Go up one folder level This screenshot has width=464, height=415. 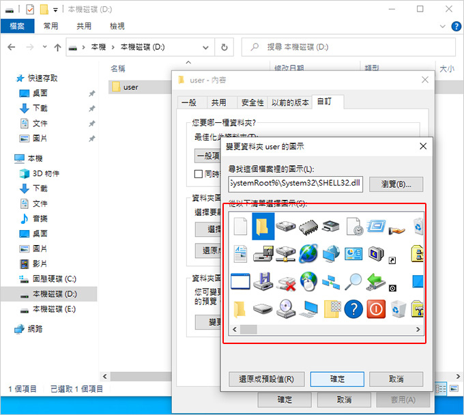click(x=57, y=47)
